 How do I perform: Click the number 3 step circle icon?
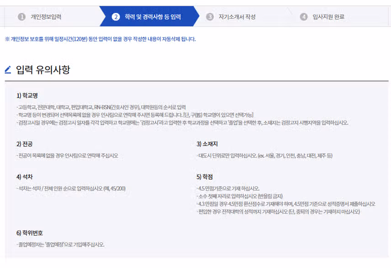(210, 17)
